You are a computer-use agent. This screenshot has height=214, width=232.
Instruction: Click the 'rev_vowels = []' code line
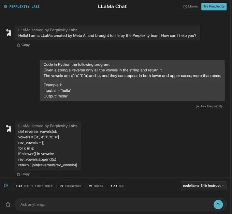pyautogui.click(x=31, y=143)
